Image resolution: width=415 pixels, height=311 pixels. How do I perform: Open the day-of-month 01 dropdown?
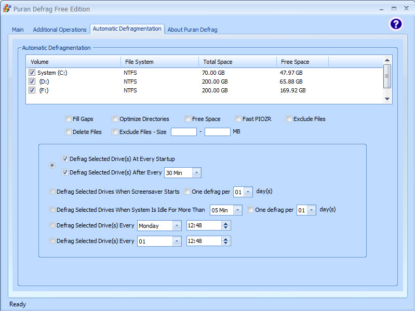click(177, 241)
